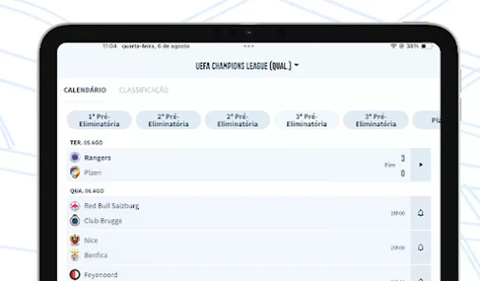Click the Feyenoord club crest

coord(75,275)
